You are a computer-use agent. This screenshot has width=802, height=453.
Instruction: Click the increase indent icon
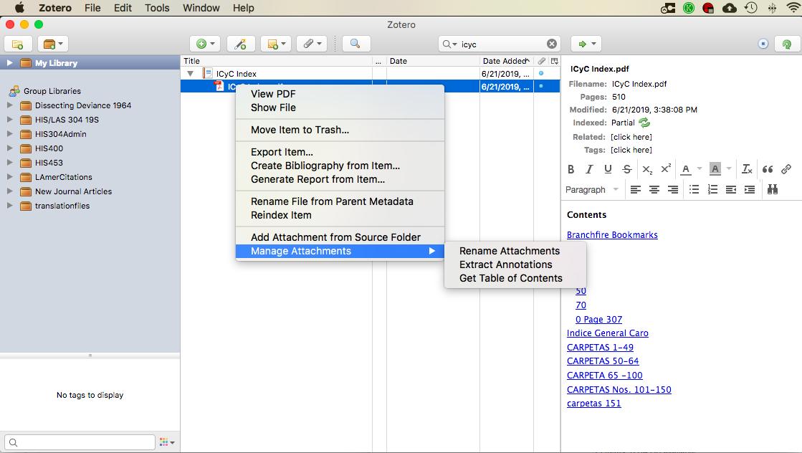coord(749,190)
